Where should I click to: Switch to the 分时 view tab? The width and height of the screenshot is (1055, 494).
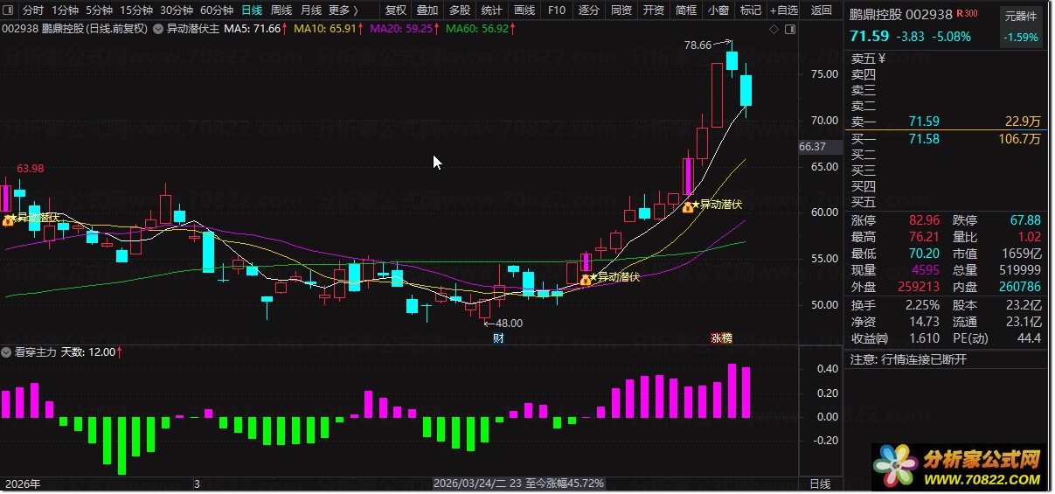coord(32,10)
